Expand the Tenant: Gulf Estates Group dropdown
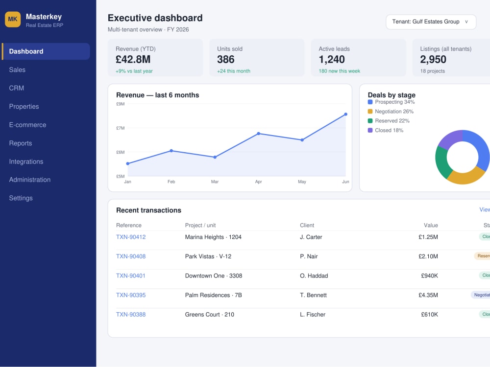Screen dimensions: 490x367 pos(431,22)
